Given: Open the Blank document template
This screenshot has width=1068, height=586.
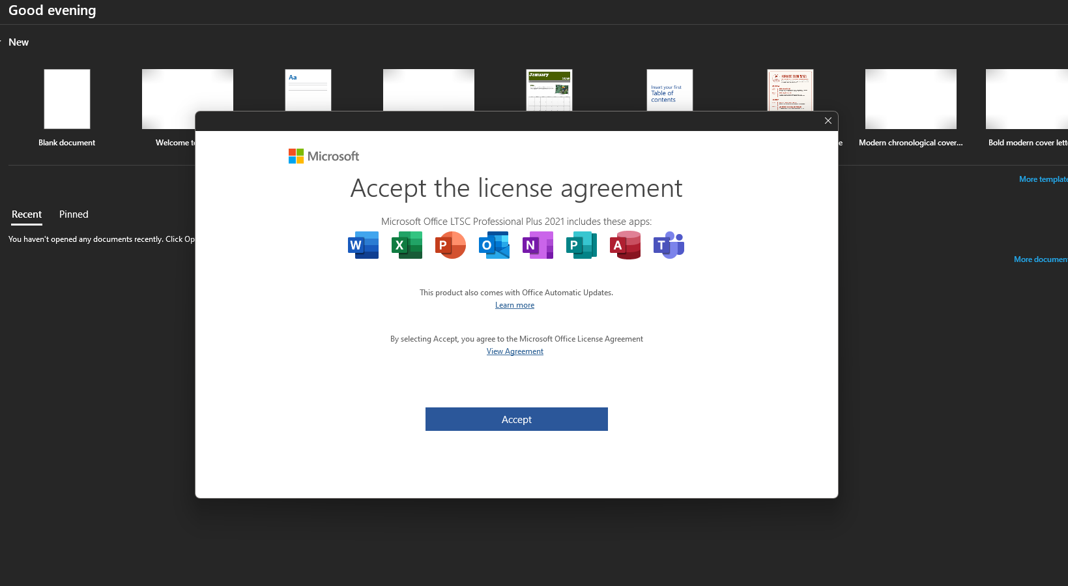Looking at the screenshot, I should [x=67, y=99].
